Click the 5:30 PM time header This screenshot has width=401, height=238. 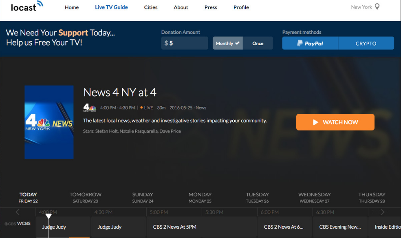[214, 212]
